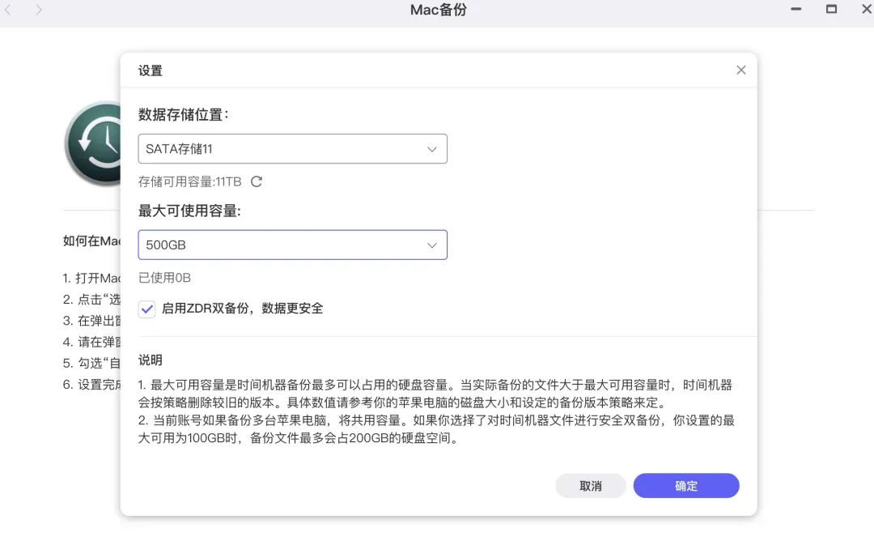
Task: Close the 设置 dialog with the X
Action: 740,70
